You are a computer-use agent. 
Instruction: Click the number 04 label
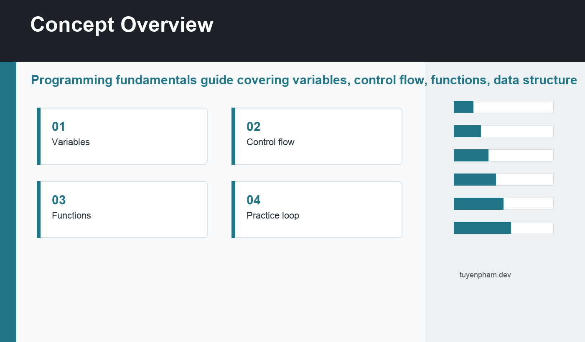click(254, 200)
